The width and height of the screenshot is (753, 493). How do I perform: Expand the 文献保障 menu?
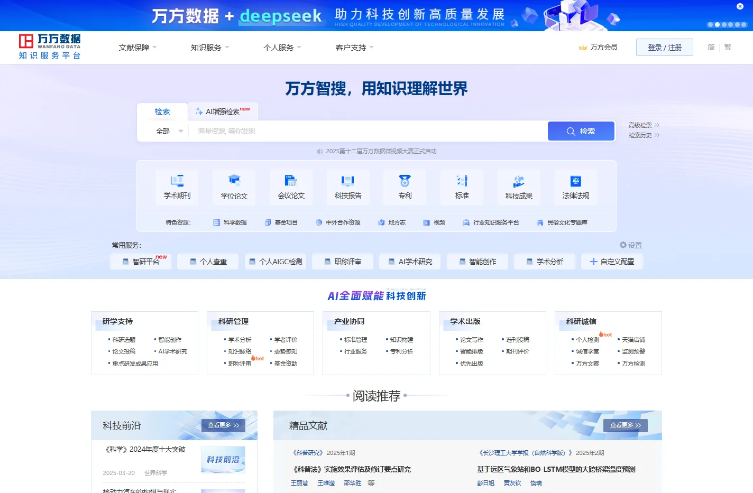[x=137, y=48]
